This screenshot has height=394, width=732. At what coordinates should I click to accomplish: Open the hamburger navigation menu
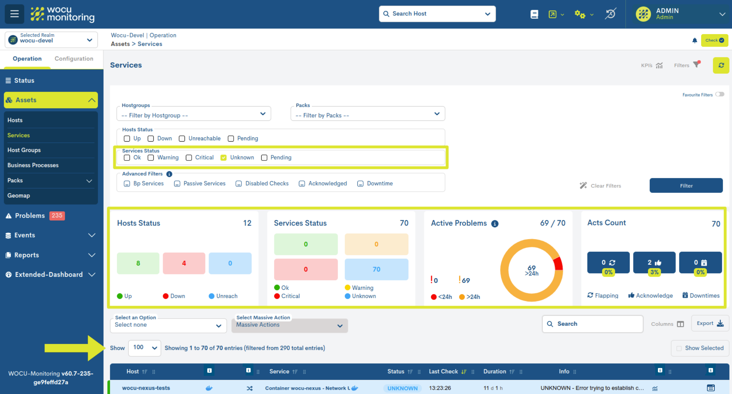[x=14, y=14]
